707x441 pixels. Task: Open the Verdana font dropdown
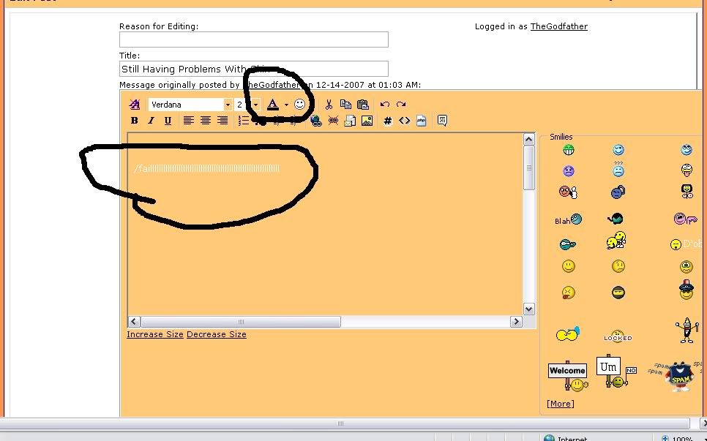point(228,105)
